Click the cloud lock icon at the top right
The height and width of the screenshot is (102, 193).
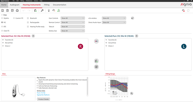183,11
